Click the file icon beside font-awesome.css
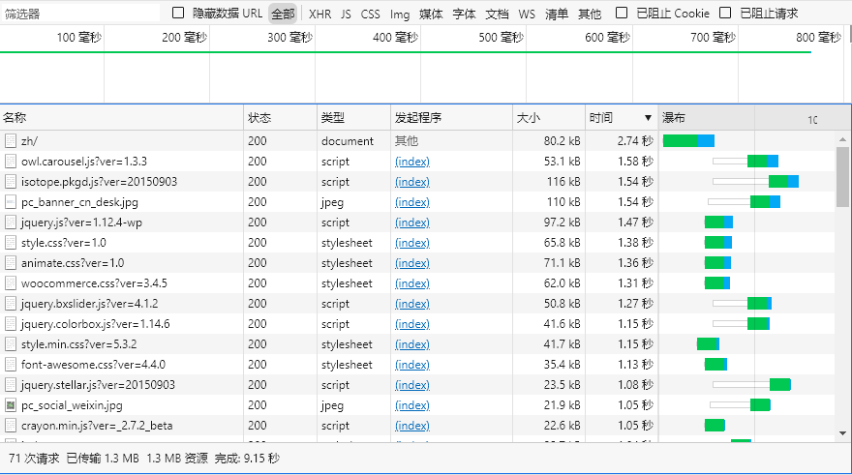This screenshot has height=475, width=852. point(11,364)
